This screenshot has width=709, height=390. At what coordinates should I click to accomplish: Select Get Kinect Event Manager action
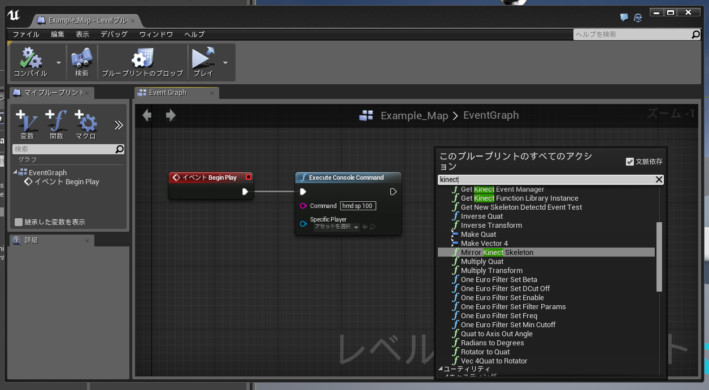(x=502, y=189)
